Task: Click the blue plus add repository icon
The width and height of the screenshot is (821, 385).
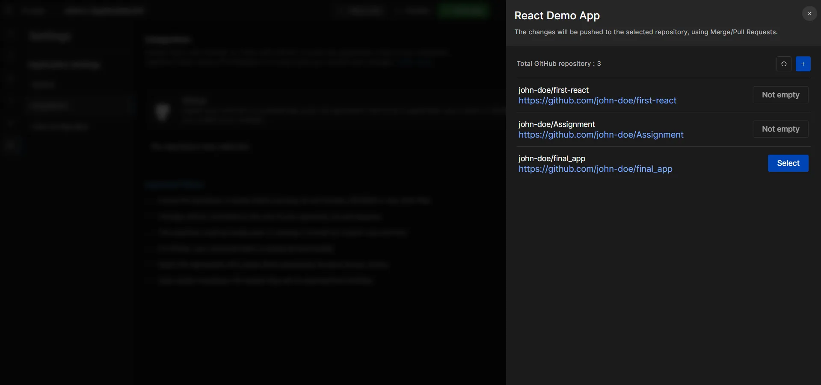Action: (803, 64)
